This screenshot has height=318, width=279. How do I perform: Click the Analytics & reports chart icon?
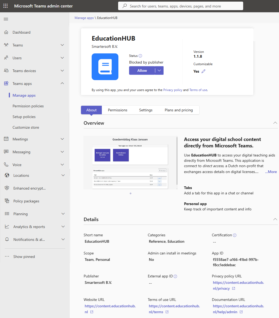pyautogui.click(x=7, y=226)
